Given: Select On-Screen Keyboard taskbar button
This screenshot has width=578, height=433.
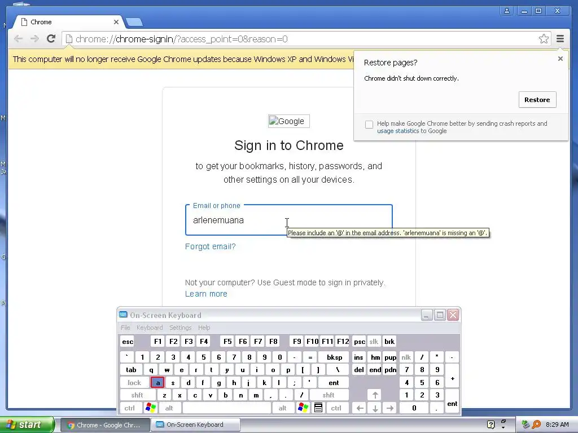Looking at the screenshot, I should [195, 425].
